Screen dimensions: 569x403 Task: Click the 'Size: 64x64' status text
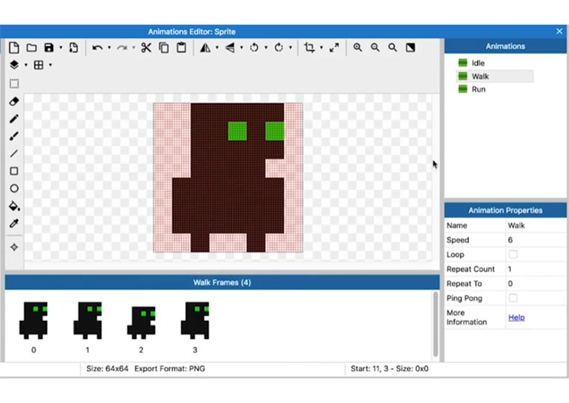coord(107,369)
